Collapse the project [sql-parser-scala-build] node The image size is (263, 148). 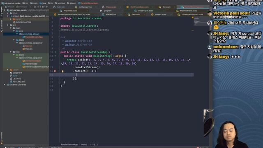click(x=8, y=16)
